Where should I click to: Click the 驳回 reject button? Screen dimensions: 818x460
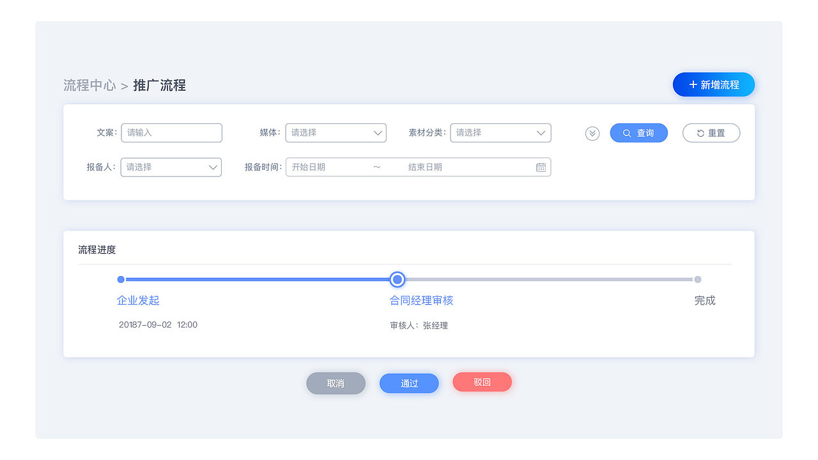click(x=482, y=381)
